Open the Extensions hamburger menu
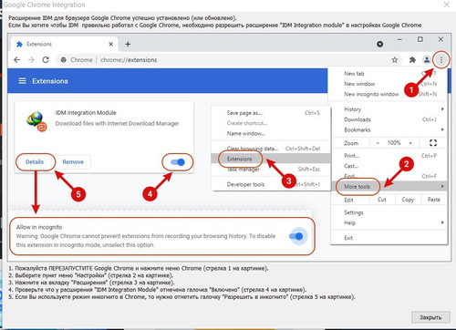Viewport: 456px width, 330px height. [x=22, y=81]
